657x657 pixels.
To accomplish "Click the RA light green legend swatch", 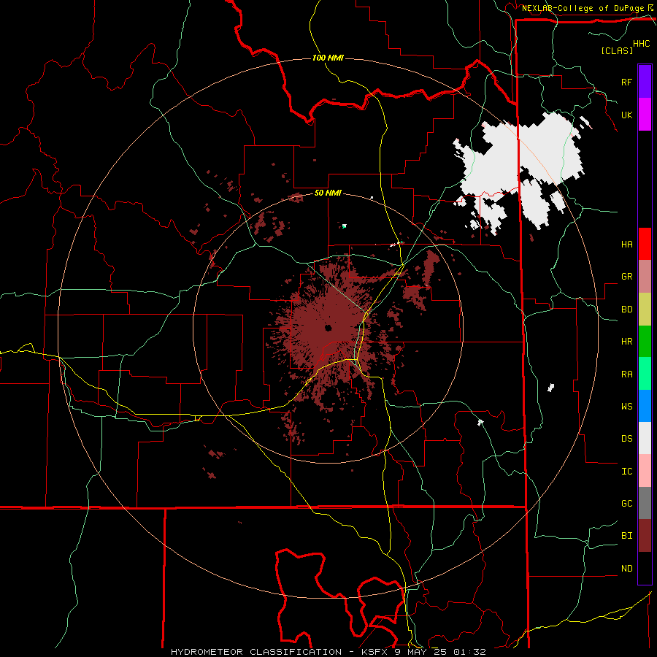I will pos(645,374).
